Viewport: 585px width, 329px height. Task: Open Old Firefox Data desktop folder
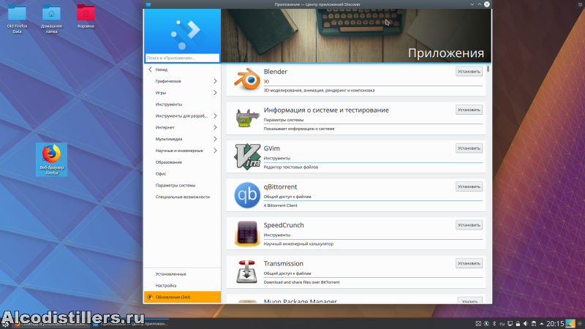point(17,19)
